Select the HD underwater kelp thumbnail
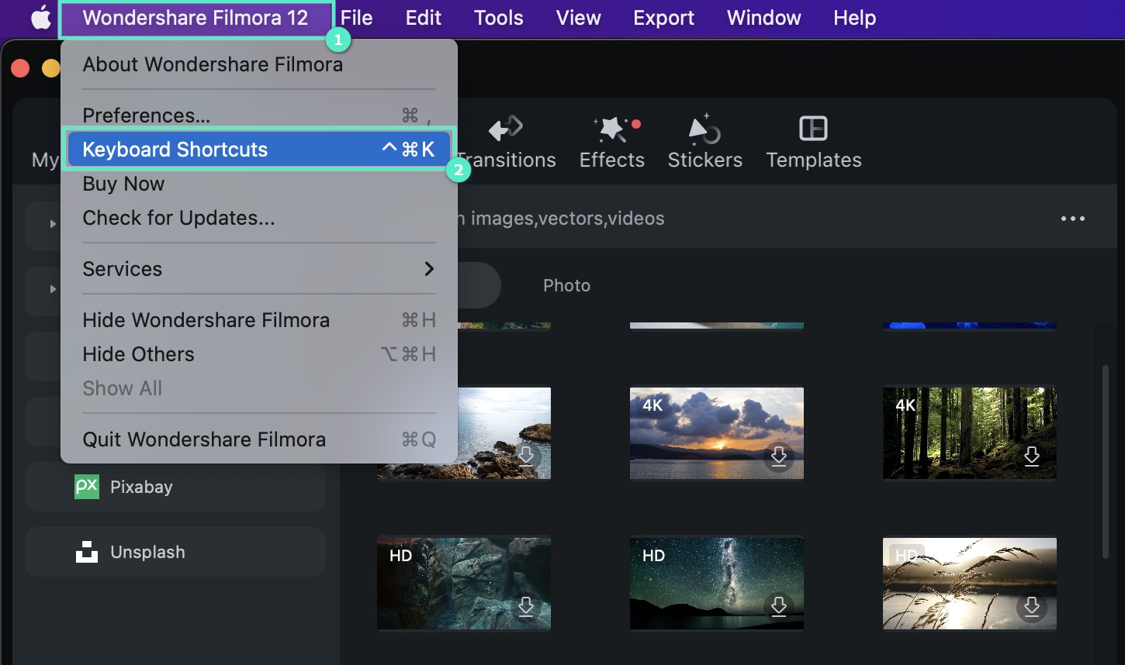 point(464,583)
